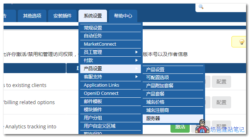Choose 用户自定义区域 menu entry
The width and height of the screenshot is (250, 138).
pyautogui.click(x=111, y=126)
